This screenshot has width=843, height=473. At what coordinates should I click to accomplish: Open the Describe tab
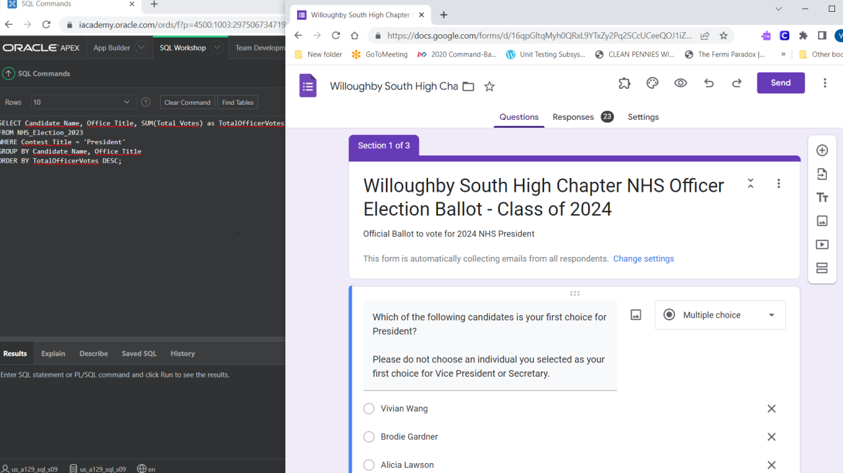tap(94, 354)
